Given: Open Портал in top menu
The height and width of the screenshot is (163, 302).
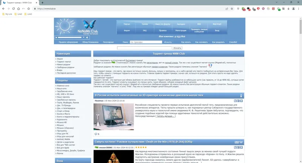Looking at the screenshot, I should pos(127,24).
